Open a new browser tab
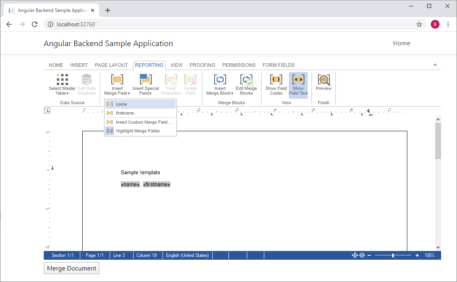 [108, 10]
